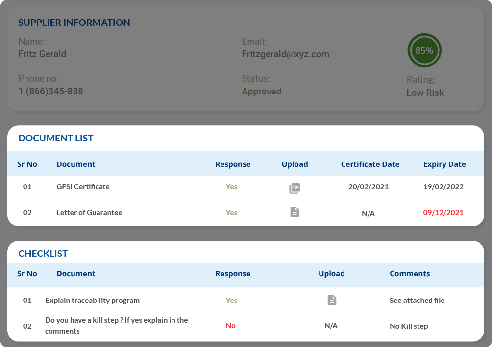Click the red expiry date 09/12/2021

click(443, 213)
